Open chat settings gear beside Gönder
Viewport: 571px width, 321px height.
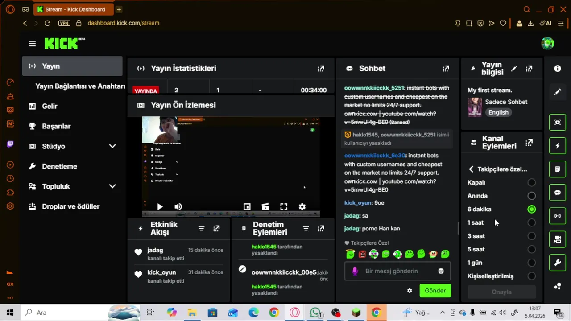410,291
